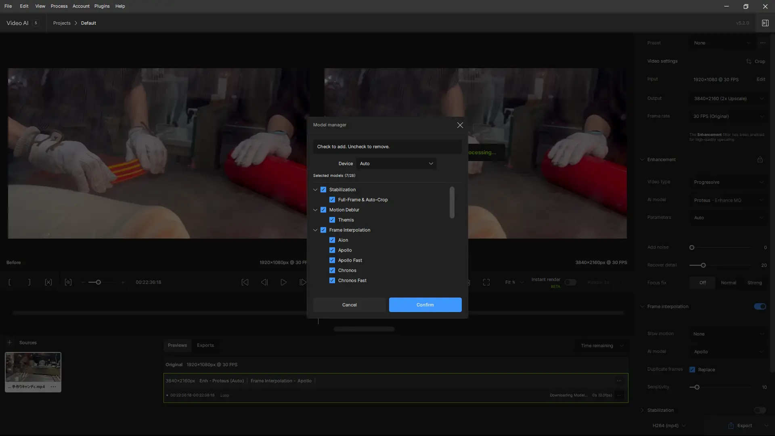Click the play button in playback controls
This screenshot has height=436, width=775.
click(284, 282)
